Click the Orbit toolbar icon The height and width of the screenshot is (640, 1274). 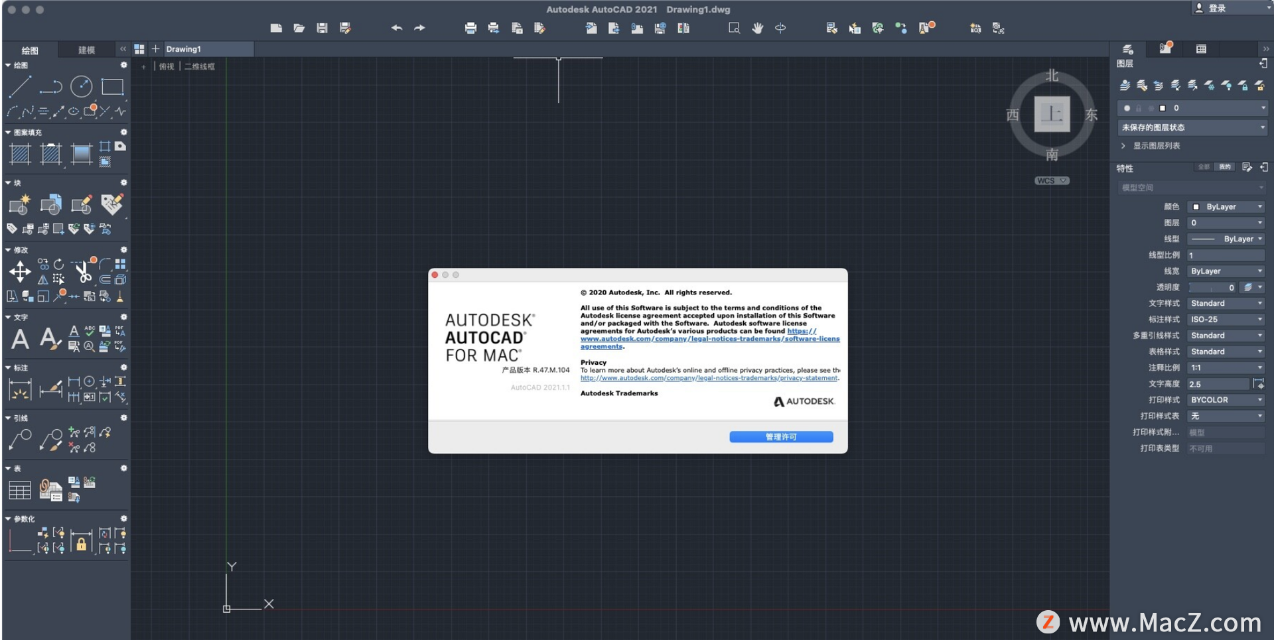click(x=781, y=28)
